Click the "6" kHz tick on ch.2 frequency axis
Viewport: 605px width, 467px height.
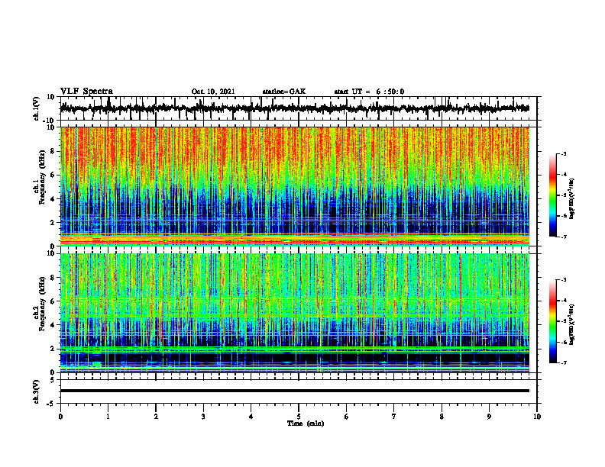point(53,301)
